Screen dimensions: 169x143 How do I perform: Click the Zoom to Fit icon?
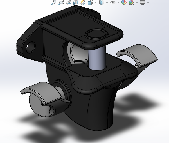pyautogui.click(x=54, y=3)
